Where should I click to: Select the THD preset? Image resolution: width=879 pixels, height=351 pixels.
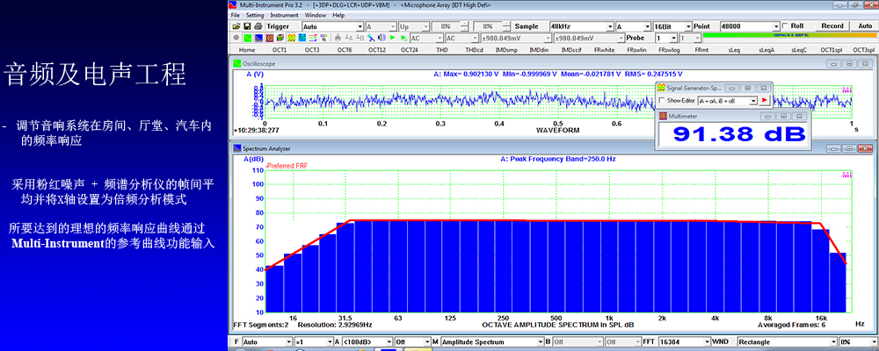point(442,50)
